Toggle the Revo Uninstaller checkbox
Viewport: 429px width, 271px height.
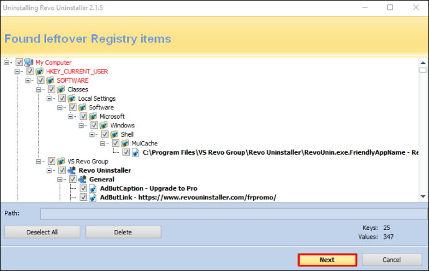tap(62, 170)
